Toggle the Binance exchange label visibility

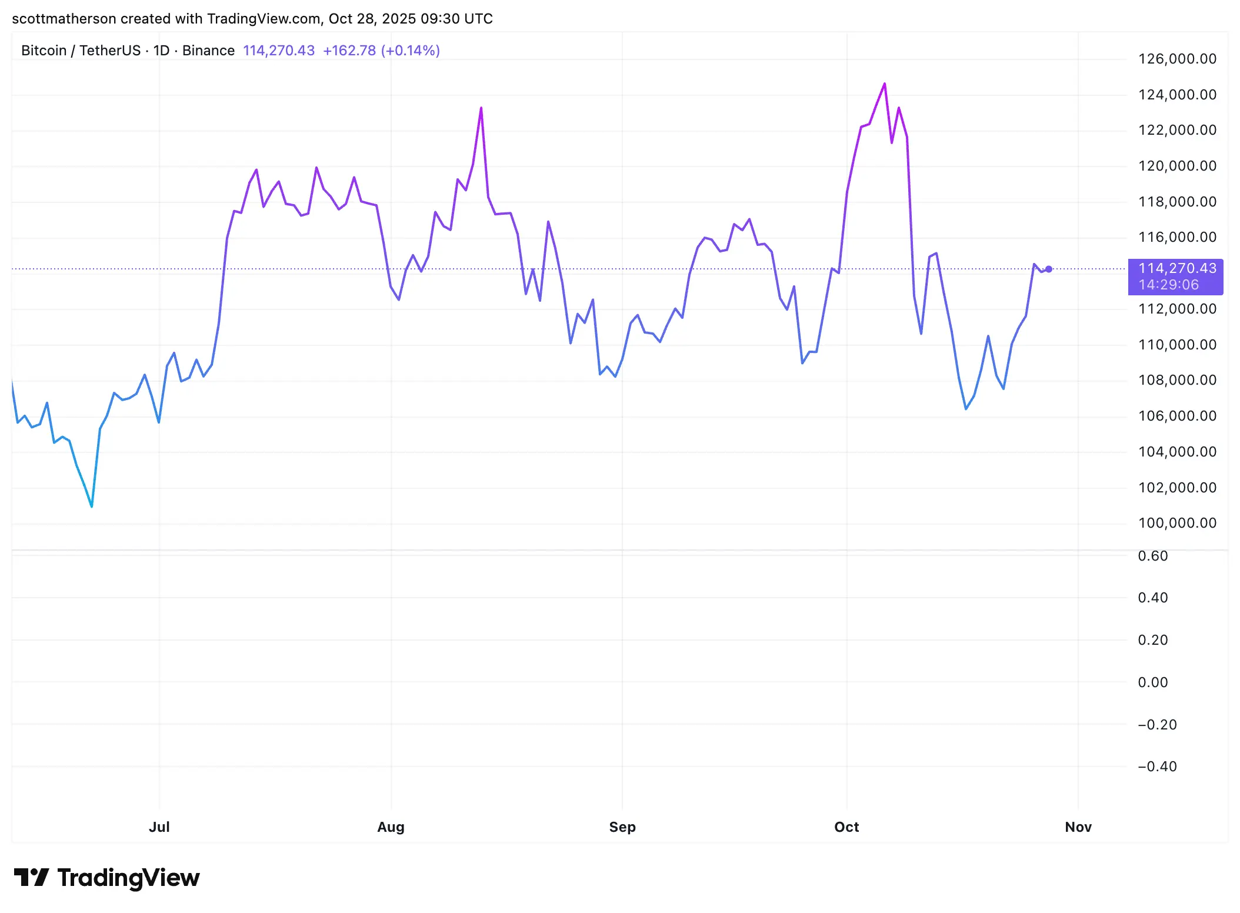pyautogui.click(x=208, y=51)
